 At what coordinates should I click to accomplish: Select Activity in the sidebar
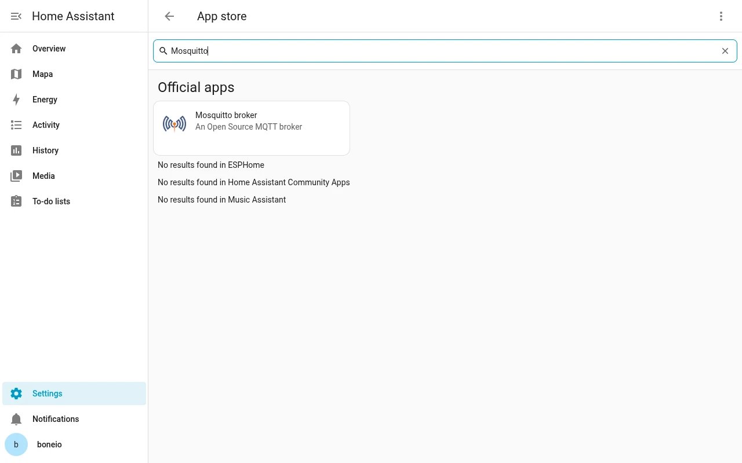(x=74, y=125)
